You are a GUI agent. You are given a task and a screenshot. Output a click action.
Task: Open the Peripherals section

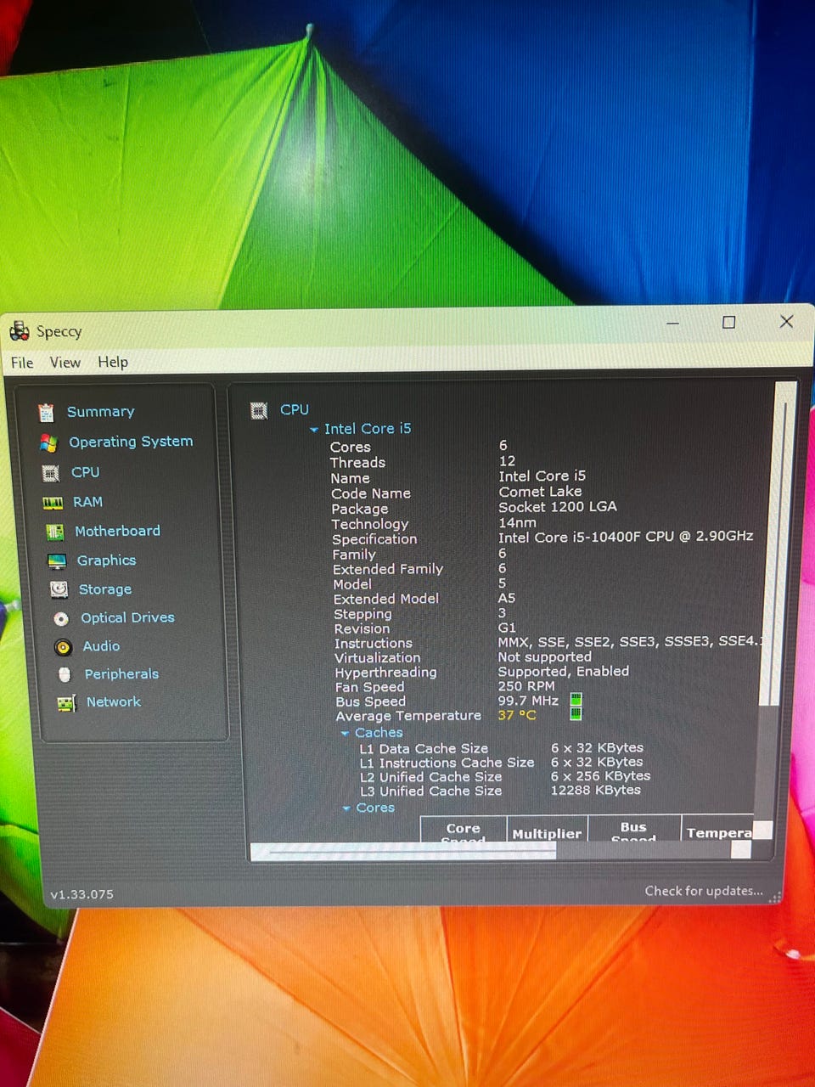pyautogui.click(x=121, y=674)
